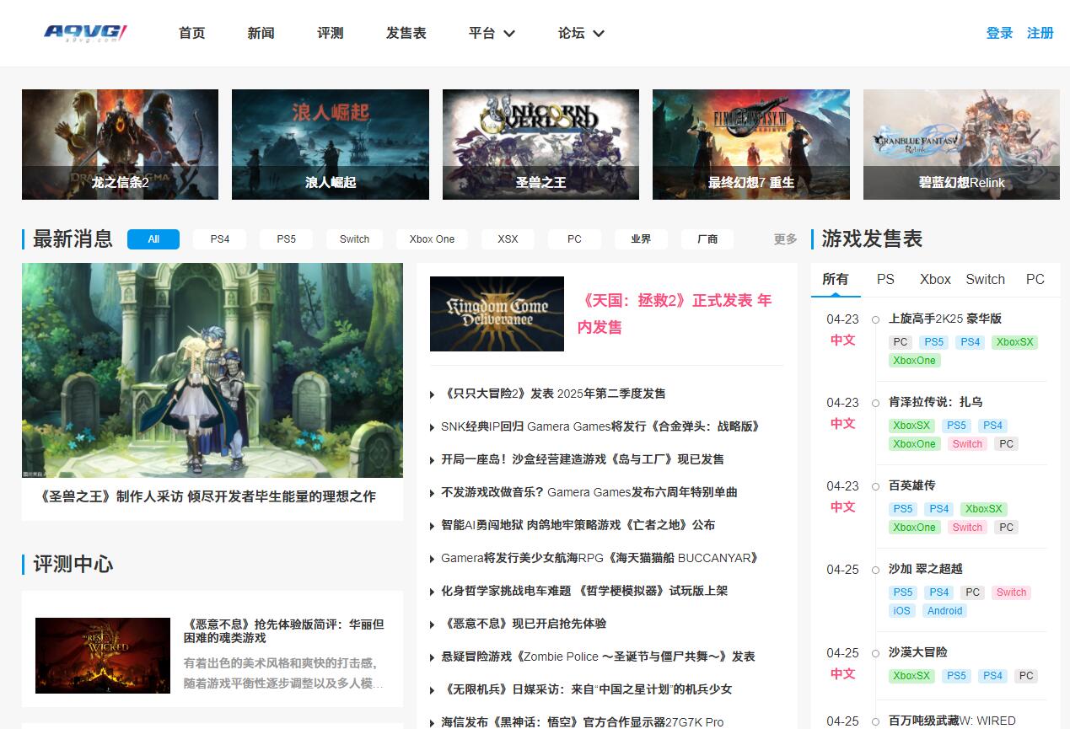The image size is (1070, 729).
Task: Open 《恶意不息》抢先体验版简评 review title
Action: (x=284, y=631)
